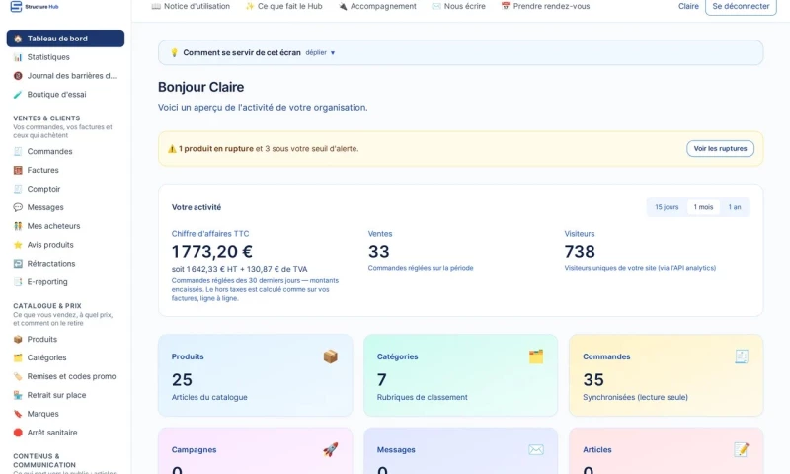
Task: Open the Marques sidebar link
Action: click(65, 414)
